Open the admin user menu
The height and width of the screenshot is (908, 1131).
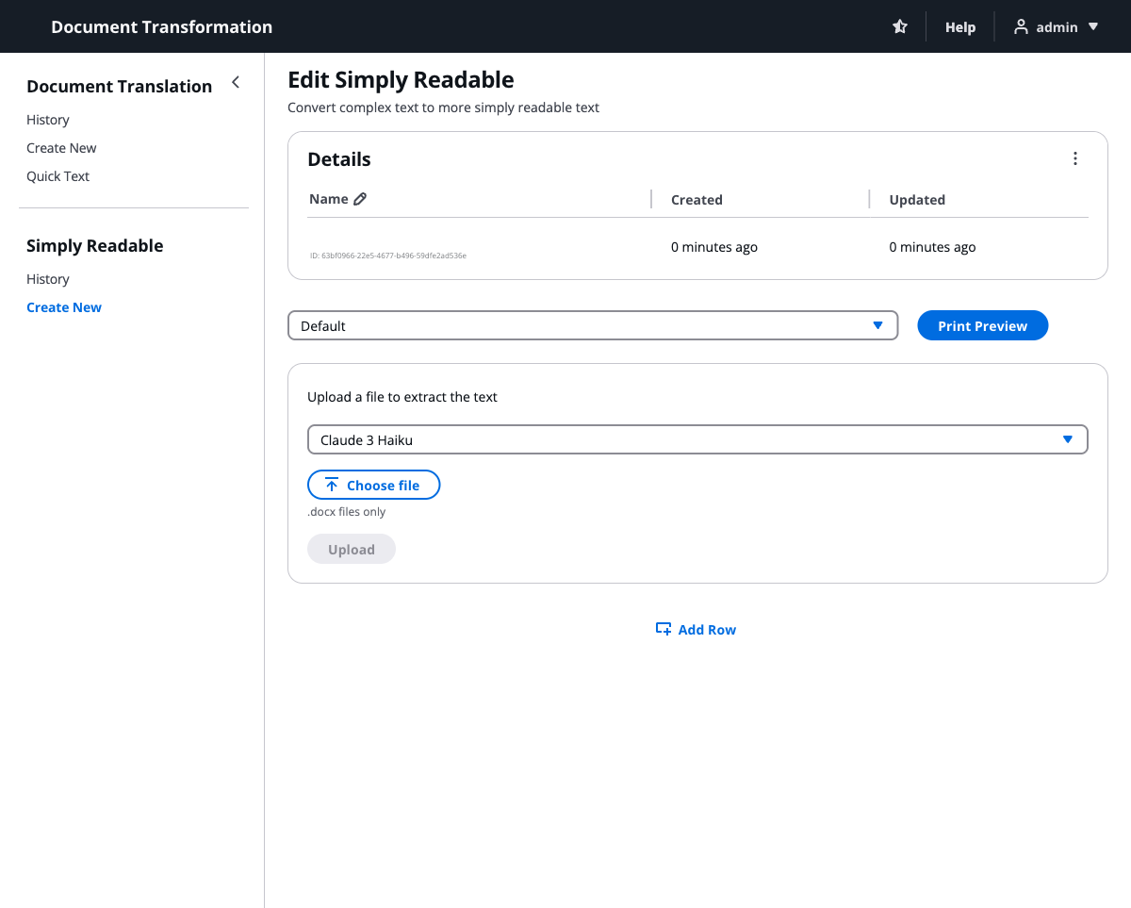coord(1056,27)
